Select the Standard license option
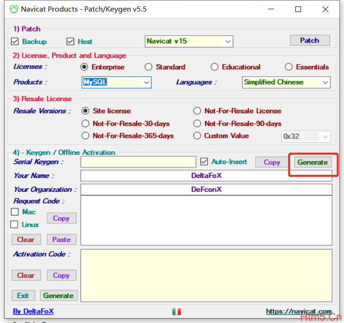This screenshot has width=344, height=323. coord(149,67)
